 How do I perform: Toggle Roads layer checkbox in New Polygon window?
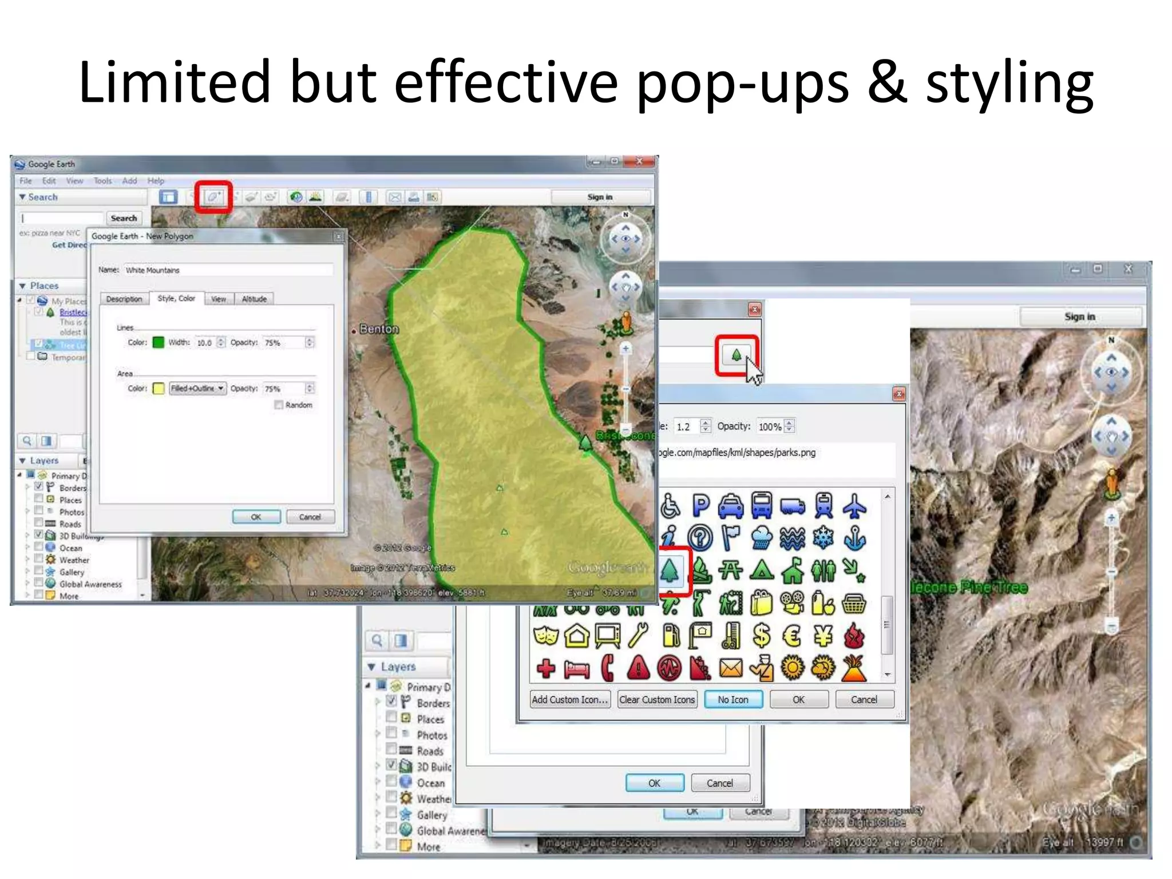coord(38,522)
